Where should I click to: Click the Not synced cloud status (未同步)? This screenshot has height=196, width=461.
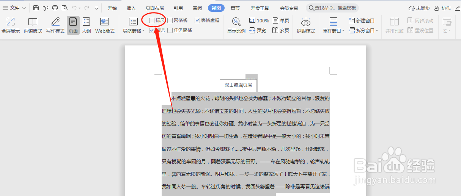pyautogui.click(x=419, y=8)
